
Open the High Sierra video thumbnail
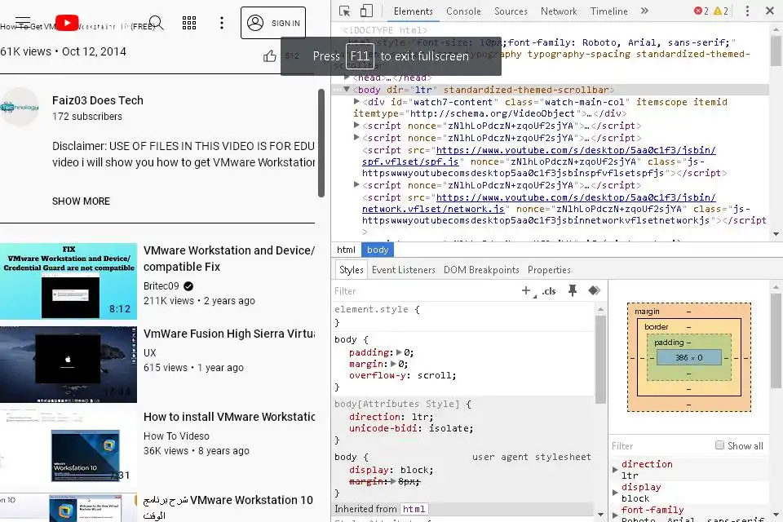[69, 365]
